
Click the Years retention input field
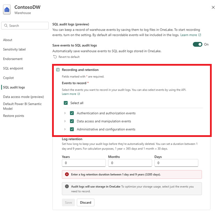tap(84, 163)
